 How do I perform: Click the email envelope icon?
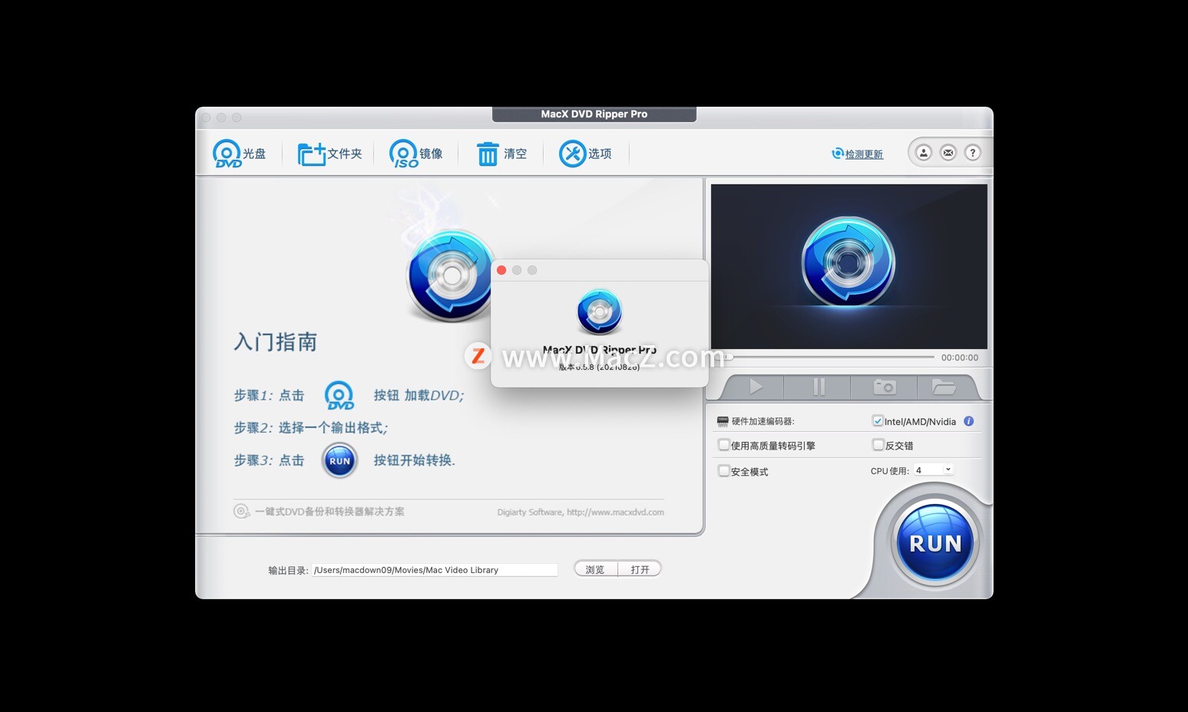[948, 153]
